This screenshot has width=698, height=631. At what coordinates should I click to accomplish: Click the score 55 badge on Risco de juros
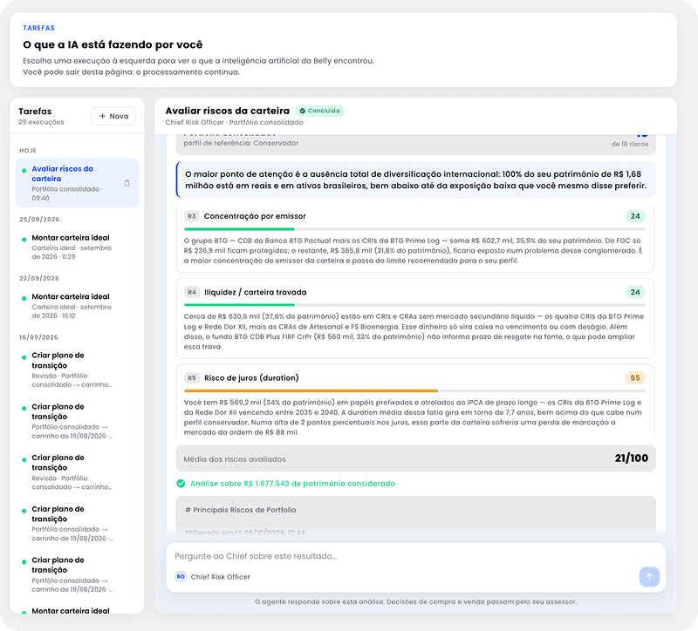coord(635,378)
